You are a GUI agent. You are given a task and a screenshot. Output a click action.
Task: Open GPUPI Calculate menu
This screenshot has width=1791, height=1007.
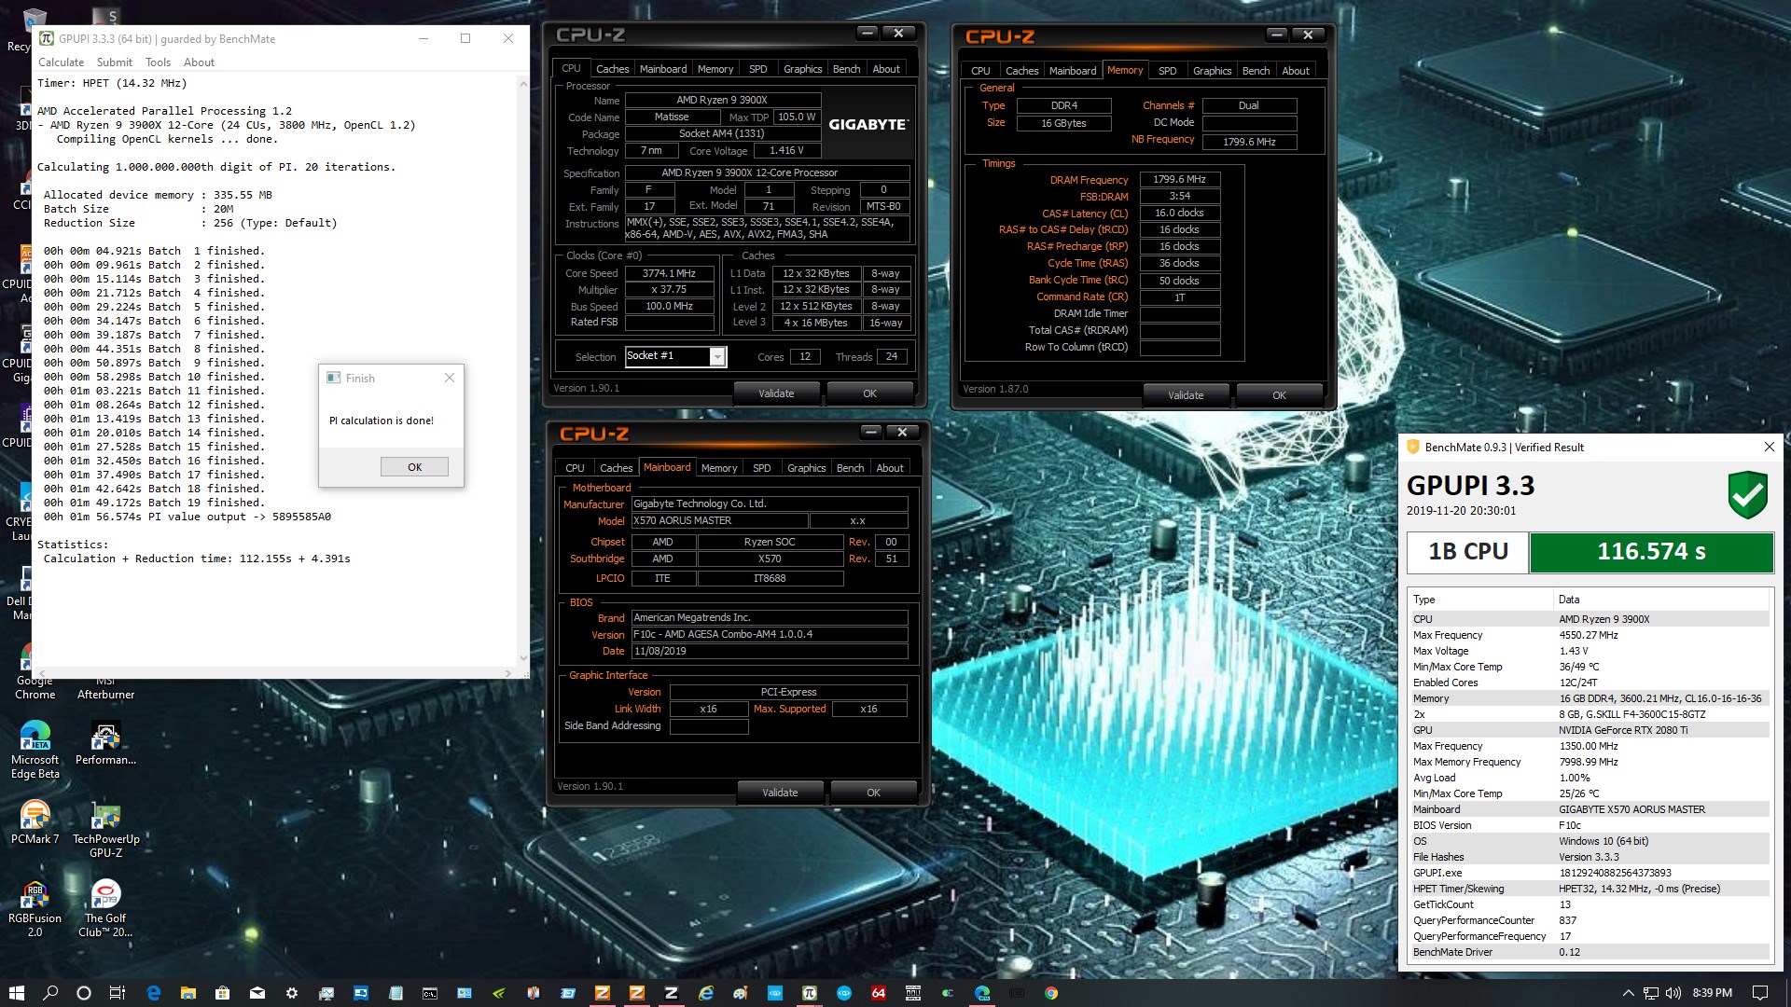(61, 62)
